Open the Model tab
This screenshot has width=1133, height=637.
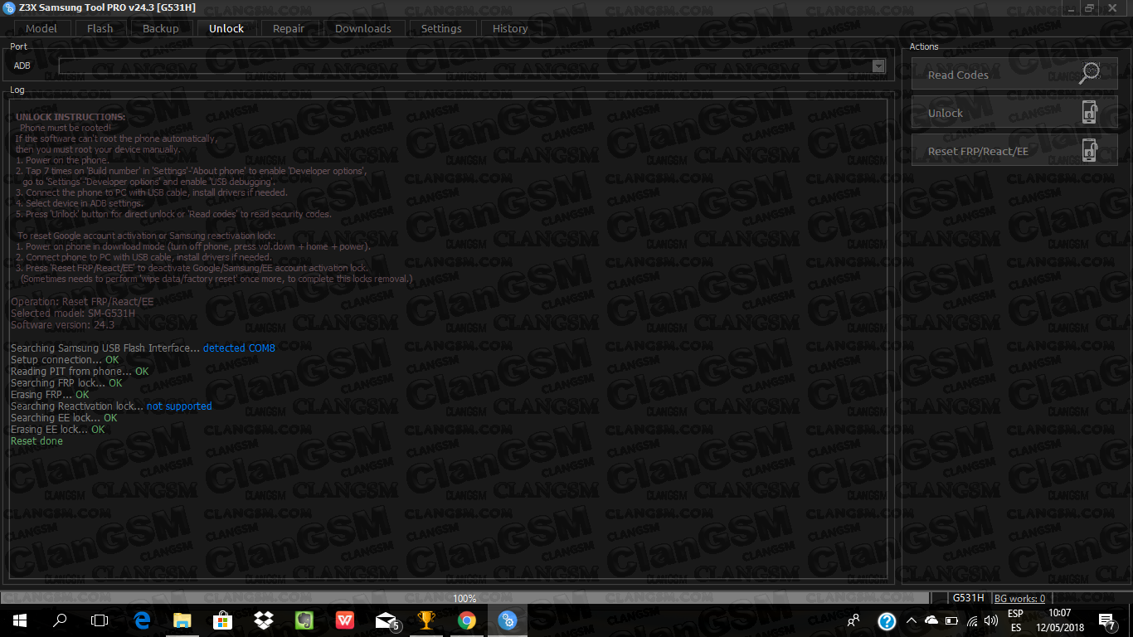pos(41,28)
